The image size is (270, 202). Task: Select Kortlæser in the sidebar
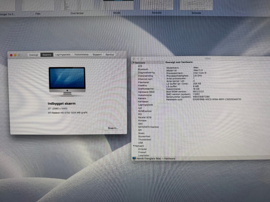[x=143, y=102]
